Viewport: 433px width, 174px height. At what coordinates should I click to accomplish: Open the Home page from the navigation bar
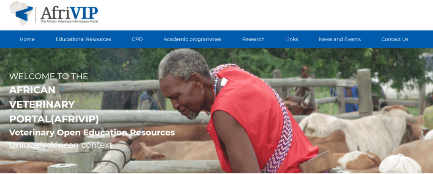(x=27, y=39)
